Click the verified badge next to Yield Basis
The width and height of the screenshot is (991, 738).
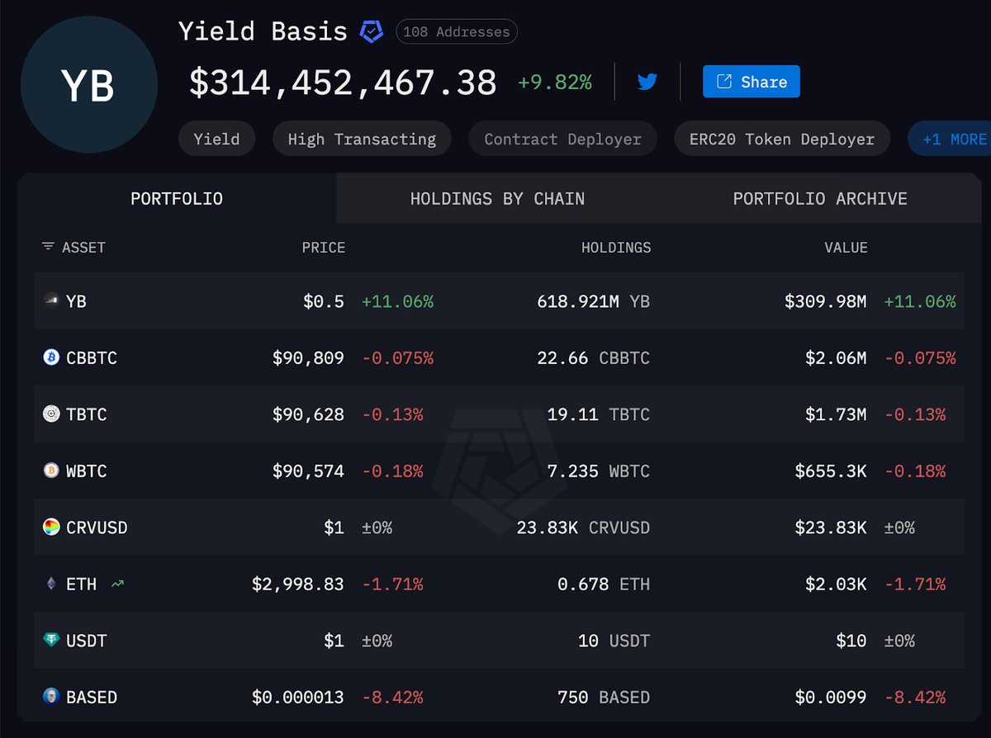tap(371, 32)
